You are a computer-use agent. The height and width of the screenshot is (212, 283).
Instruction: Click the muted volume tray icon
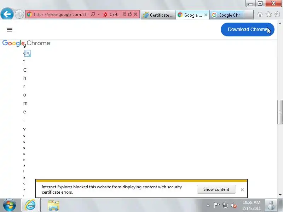(x=234, y=205)
